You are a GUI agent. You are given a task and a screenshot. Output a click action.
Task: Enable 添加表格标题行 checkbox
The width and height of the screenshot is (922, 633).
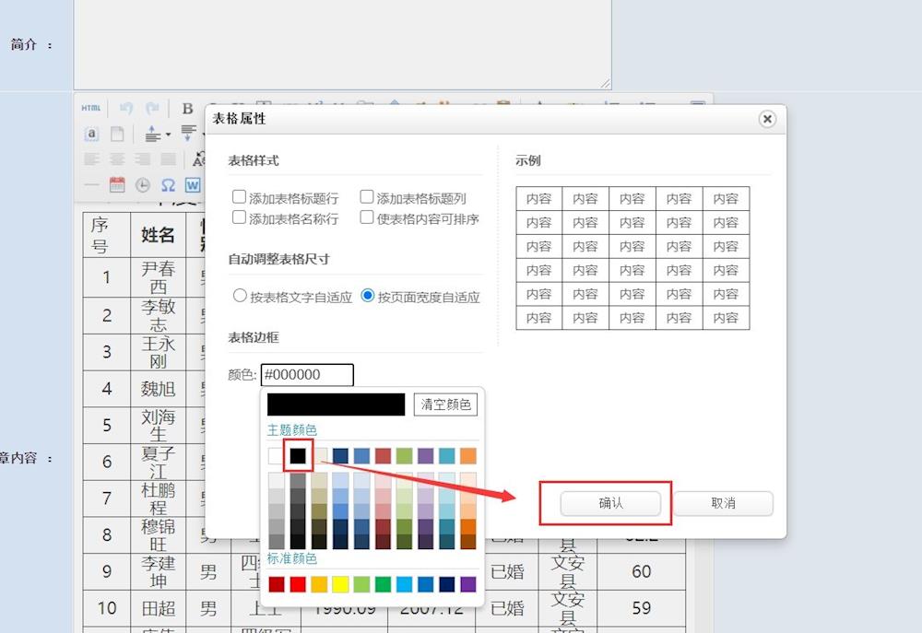(240, 197)
